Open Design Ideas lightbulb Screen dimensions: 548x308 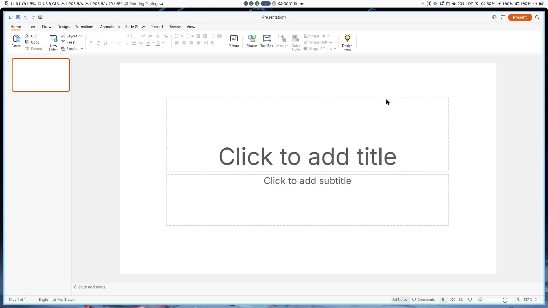coord(347,42)
